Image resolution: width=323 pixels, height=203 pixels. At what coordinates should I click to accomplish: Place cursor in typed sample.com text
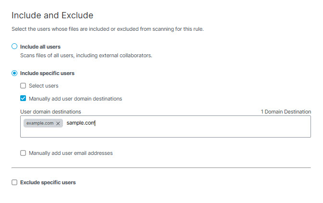coord(81,123)
